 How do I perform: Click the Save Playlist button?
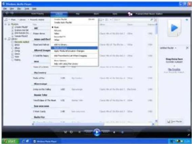(174, 121)
